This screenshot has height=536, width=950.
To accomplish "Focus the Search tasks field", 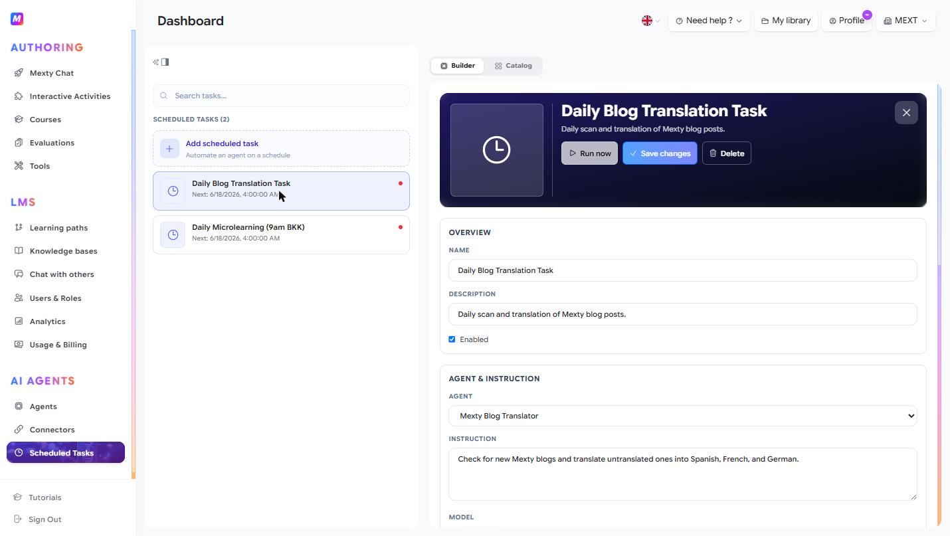I will [281, 96].
